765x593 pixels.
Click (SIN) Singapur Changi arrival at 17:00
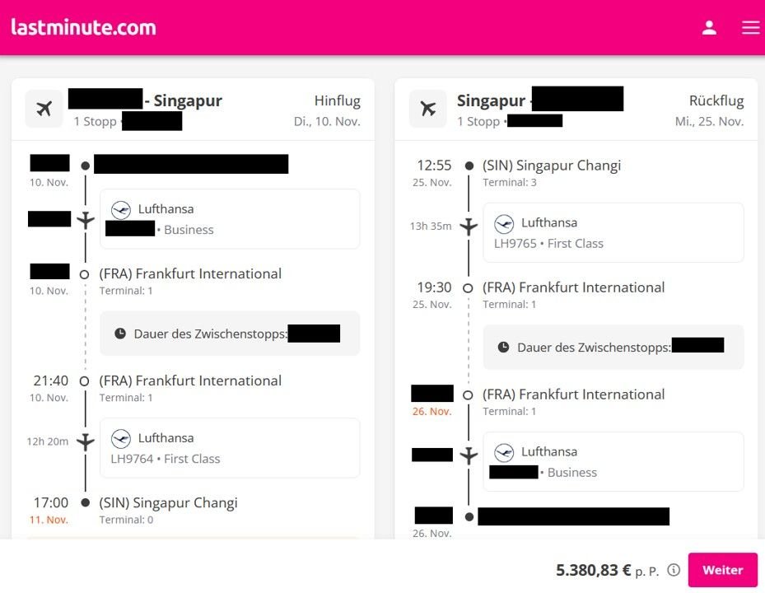click(168, 502)
